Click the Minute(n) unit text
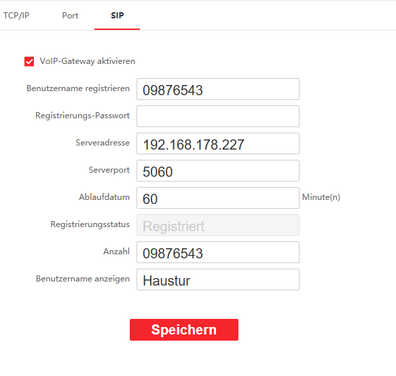Image resolution: width=396 pixels, height=376 pixels. coord(321,197)
